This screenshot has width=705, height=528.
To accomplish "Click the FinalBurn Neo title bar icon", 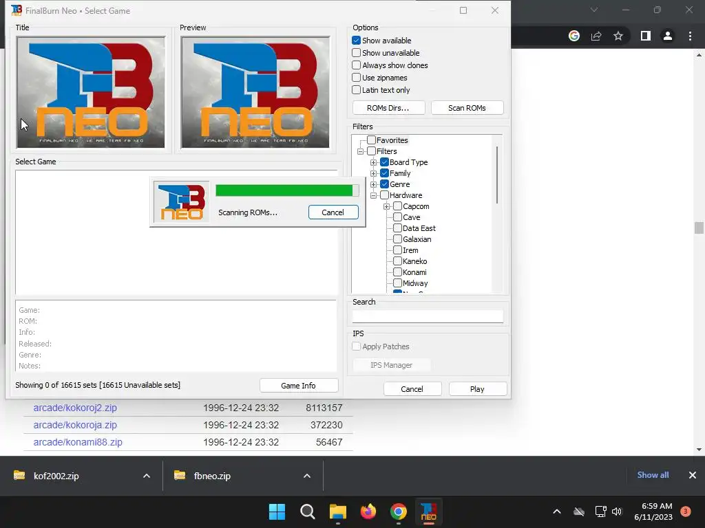I will [x=17, y=10].
